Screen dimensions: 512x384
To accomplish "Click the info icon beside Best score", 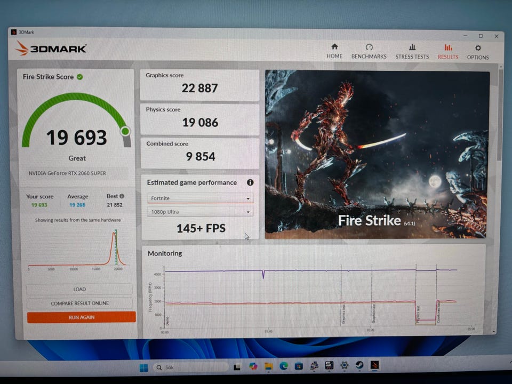I will click(122, 196).
